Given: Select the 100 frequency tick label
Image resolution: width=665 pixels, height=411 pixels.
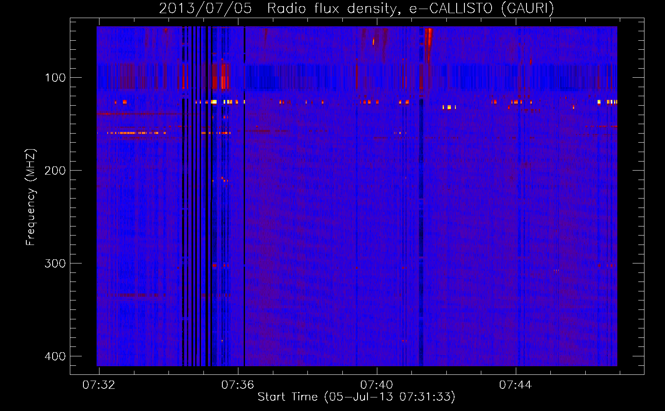Looking at the screenshot, I should (x=55, y=78).
